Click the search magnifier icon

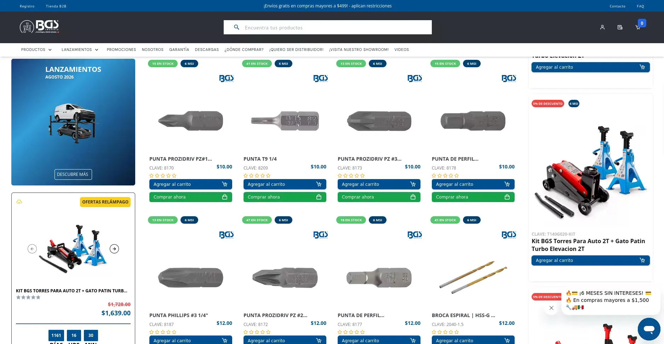point(237,27)
